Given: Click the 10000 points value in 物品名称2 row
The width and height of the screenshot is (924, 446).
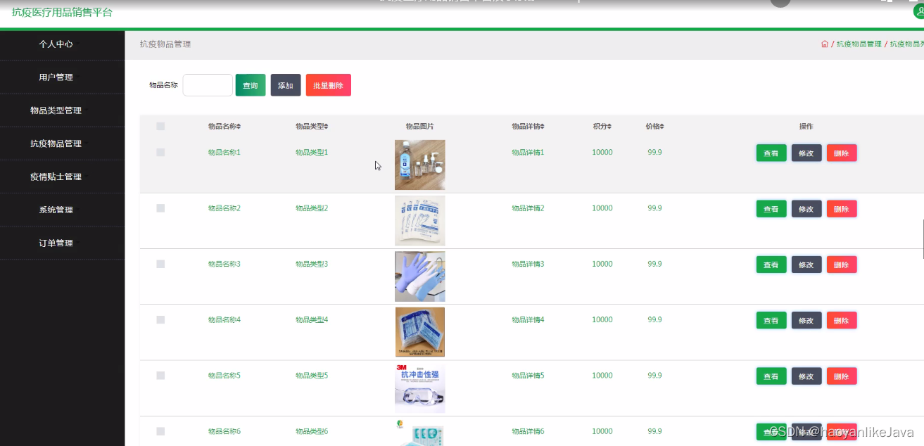Looking at the screenshot, I should (x=602, y=208).
